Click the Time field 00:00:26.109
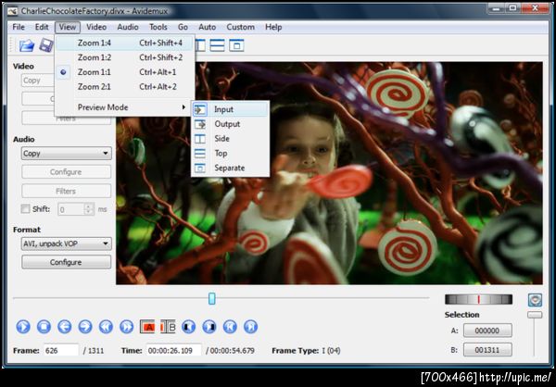Viewport: 556px width, 387px height. [174, 351]
